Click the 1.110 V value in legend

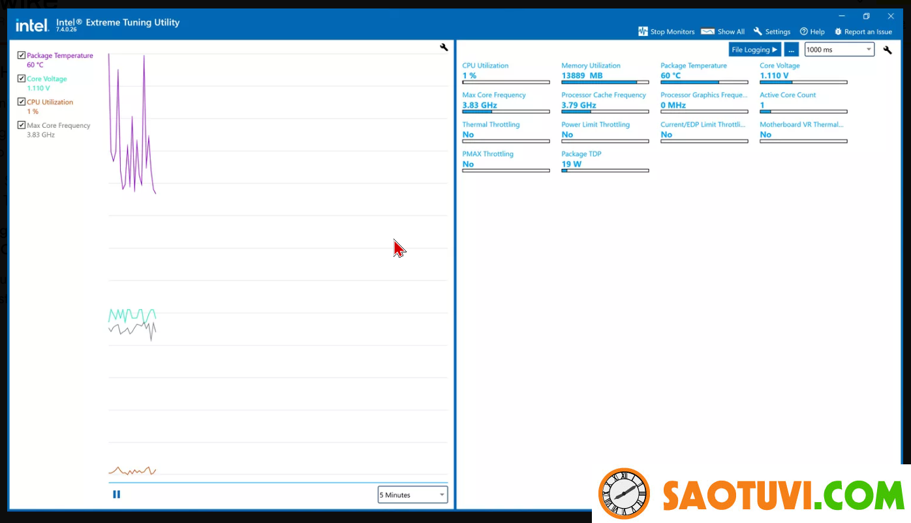(x=39, y=88)
